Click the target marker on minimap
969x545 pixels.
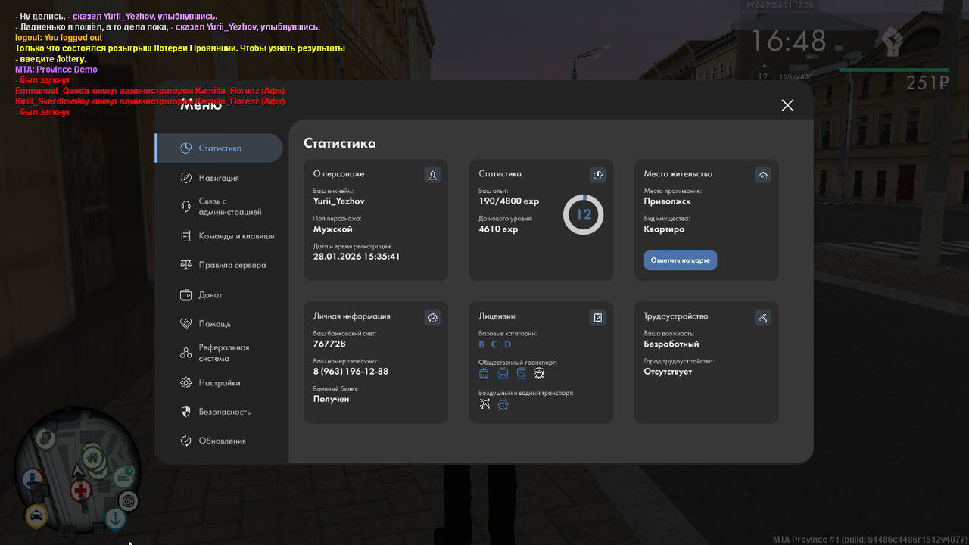(129, 500)
